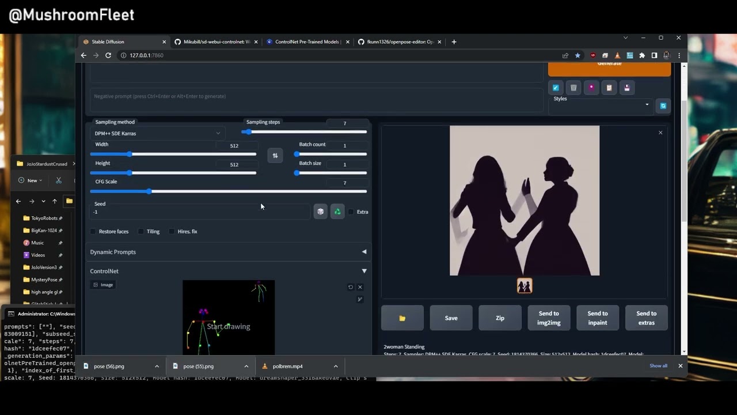Click the blue arrow read-prompt icon under Generate
Image resolution: width=737 pixels, height=415 pixels.
point(556,88)
